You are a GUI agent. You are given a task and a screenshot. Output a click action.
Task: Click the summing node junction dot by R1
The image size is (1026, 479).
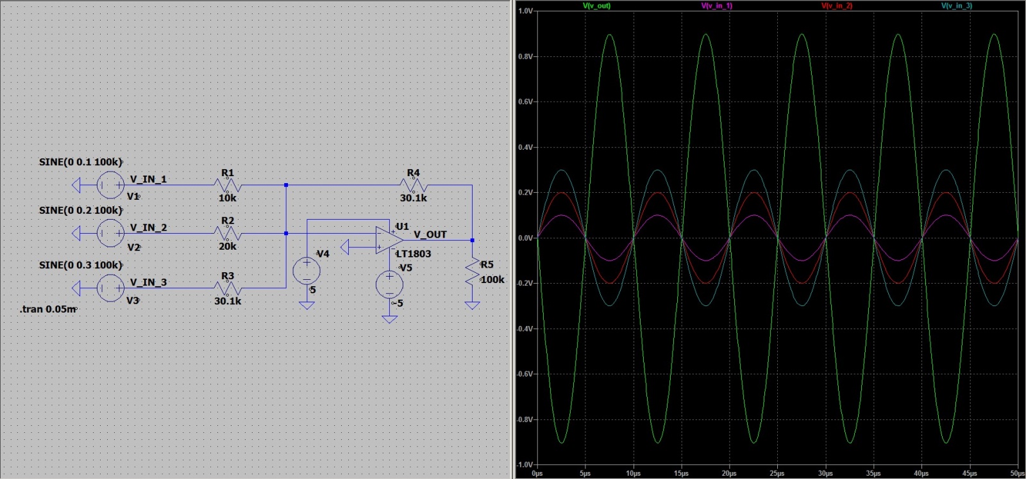[x=286, y=185]
